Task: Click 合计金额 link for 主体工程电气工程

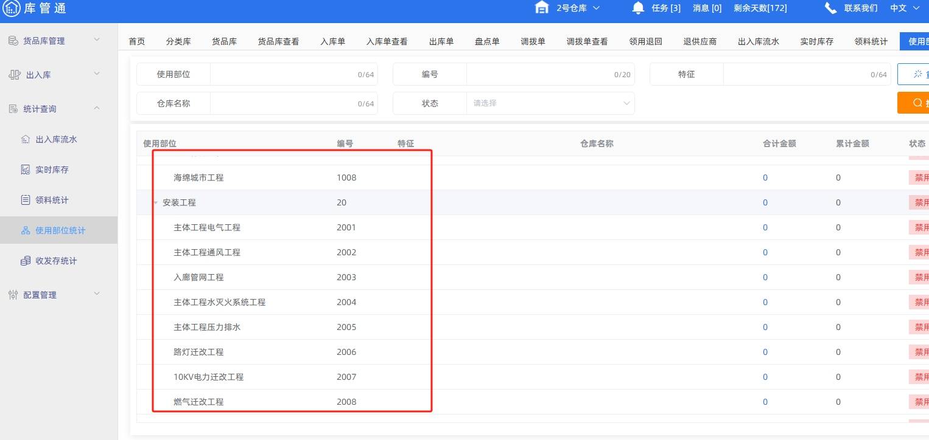Action: click(765, 227)
